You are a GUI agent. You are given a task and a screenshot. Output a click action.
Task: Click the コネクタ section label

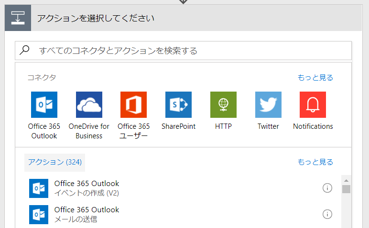[x=42, y=77]
